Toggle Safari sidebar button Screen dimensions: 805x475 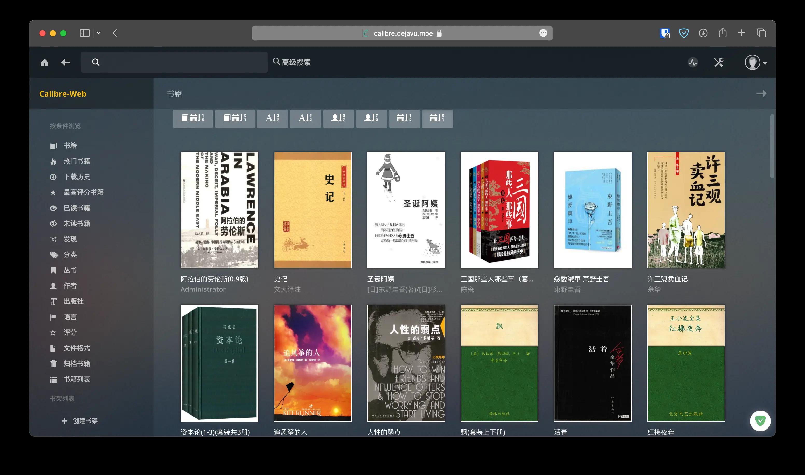coord(85,33)
